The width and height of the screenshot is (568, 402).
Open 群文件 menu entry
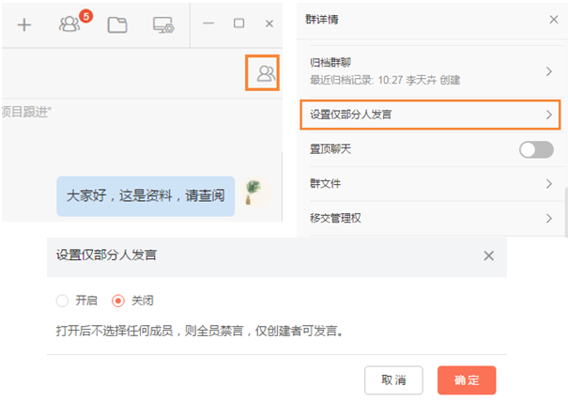point(431,184)
